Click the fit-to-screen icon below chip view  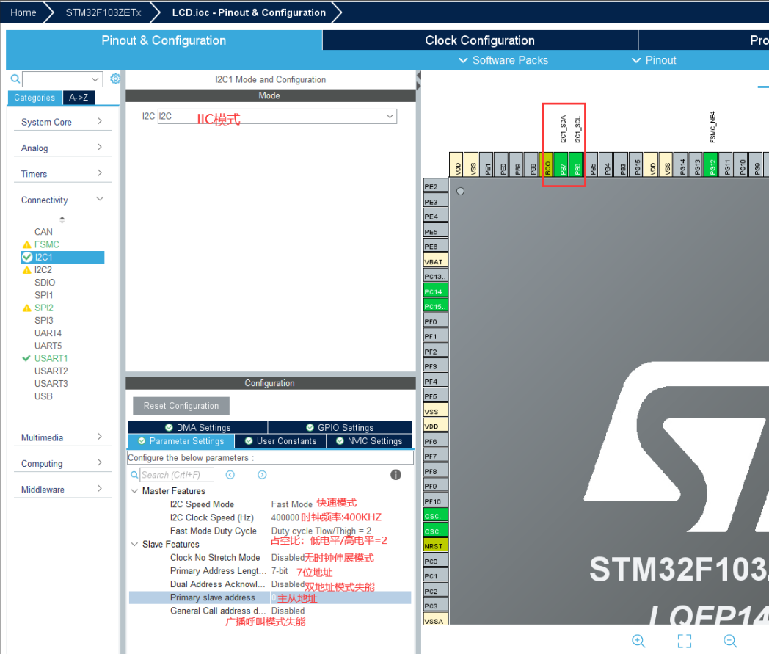pyautogui.click(x=684, y=641)
